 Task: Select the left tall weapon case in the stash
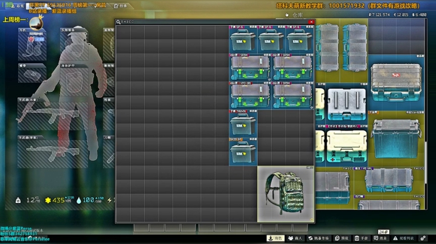(x=327, y=48)
